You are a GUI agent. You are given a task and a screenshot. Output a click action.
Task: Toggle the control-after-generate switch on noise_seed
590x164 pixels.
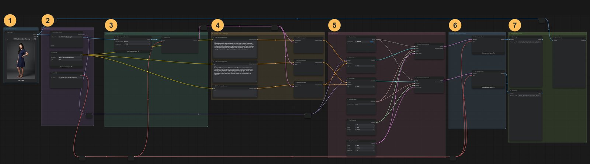[372, 42]
